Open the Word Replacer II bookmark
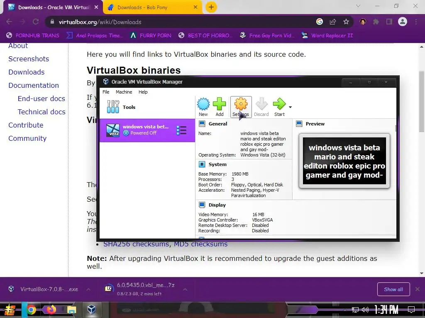Screen dimensions: 425x318 (x=328, y=36)
